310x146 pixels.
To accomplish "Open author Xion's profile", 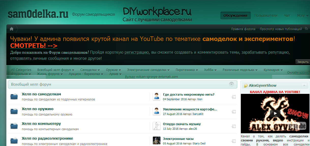I will pos(200,99).
